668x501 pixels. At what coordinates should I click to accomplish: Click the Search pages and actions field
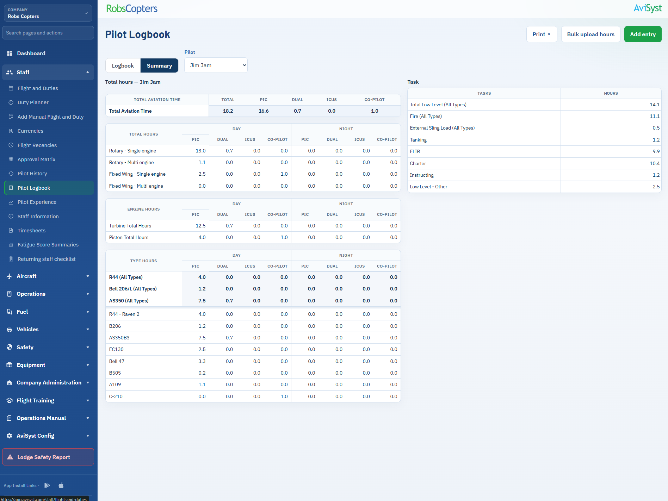(48, 33)
